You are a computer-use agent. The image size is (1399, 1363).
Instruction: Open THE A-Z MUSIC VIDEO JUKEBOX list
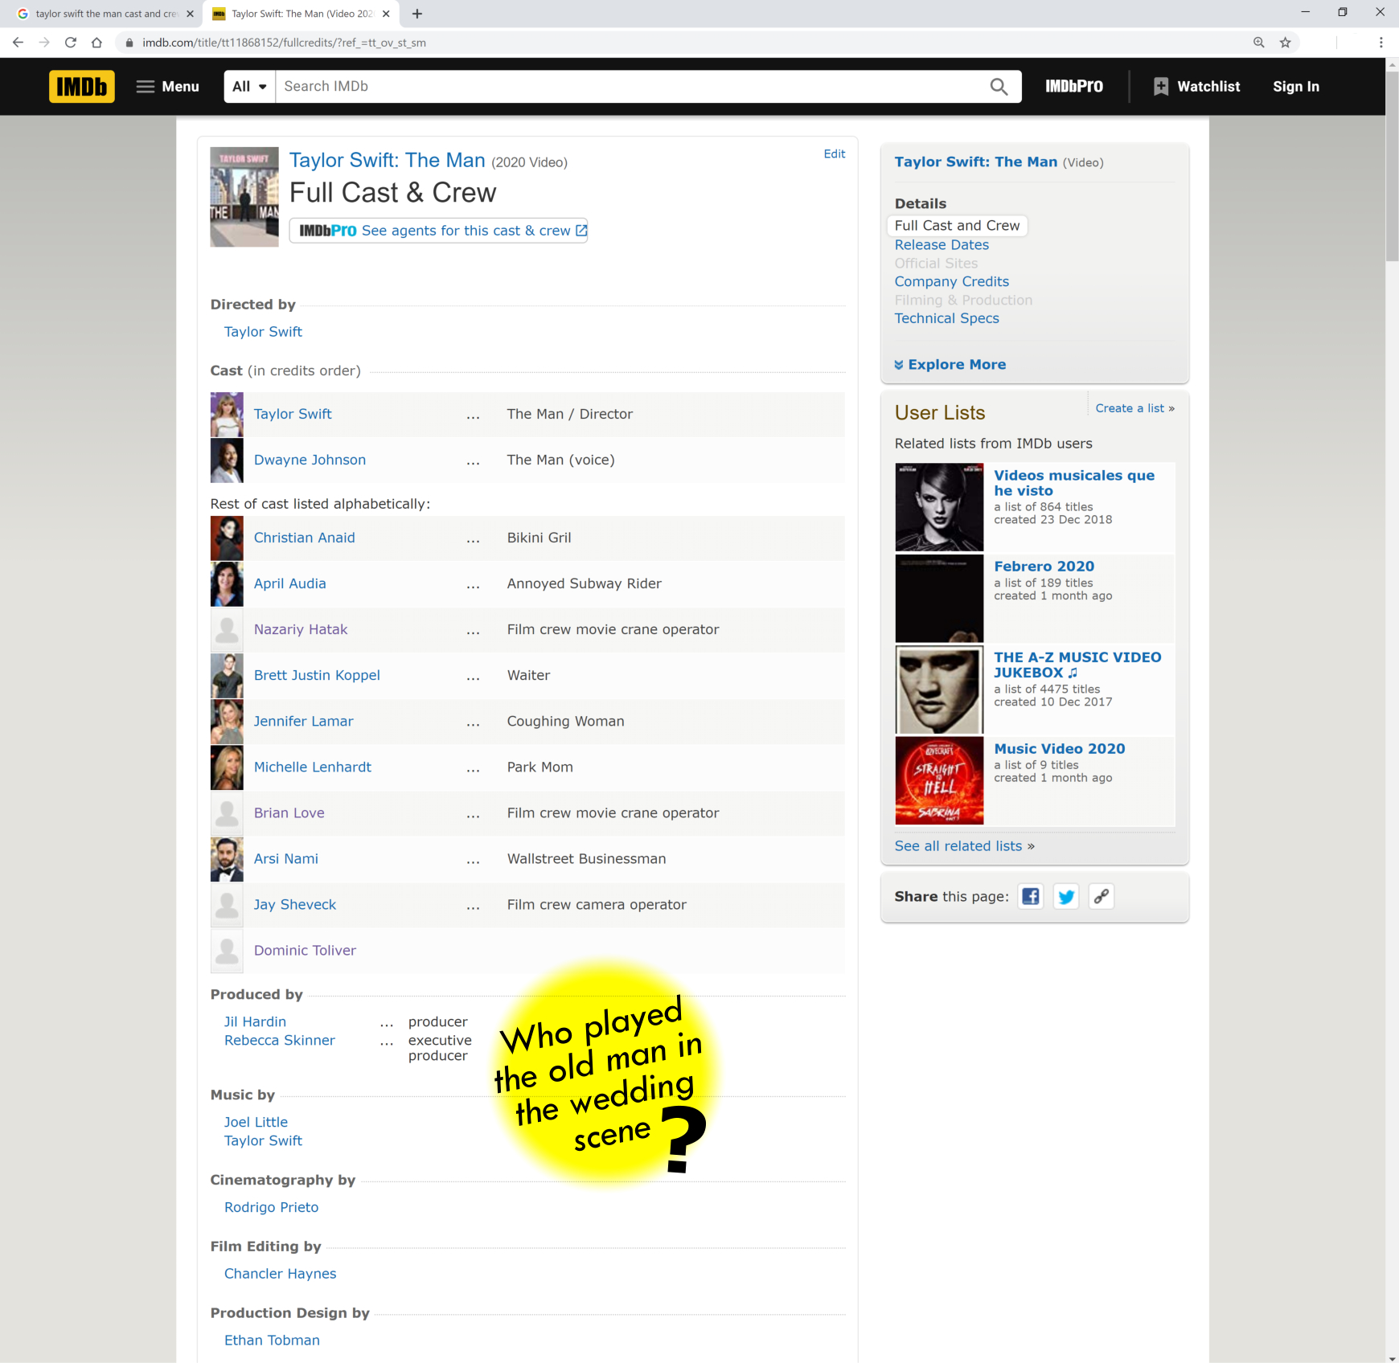click(x=1077, y=665)
